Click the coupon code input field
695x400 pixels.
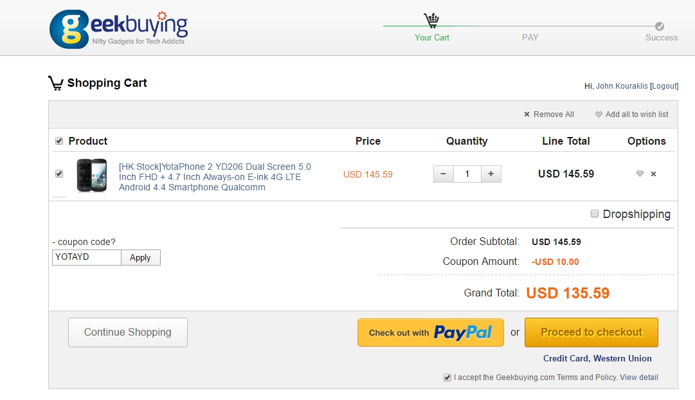[x=87, y=257]
